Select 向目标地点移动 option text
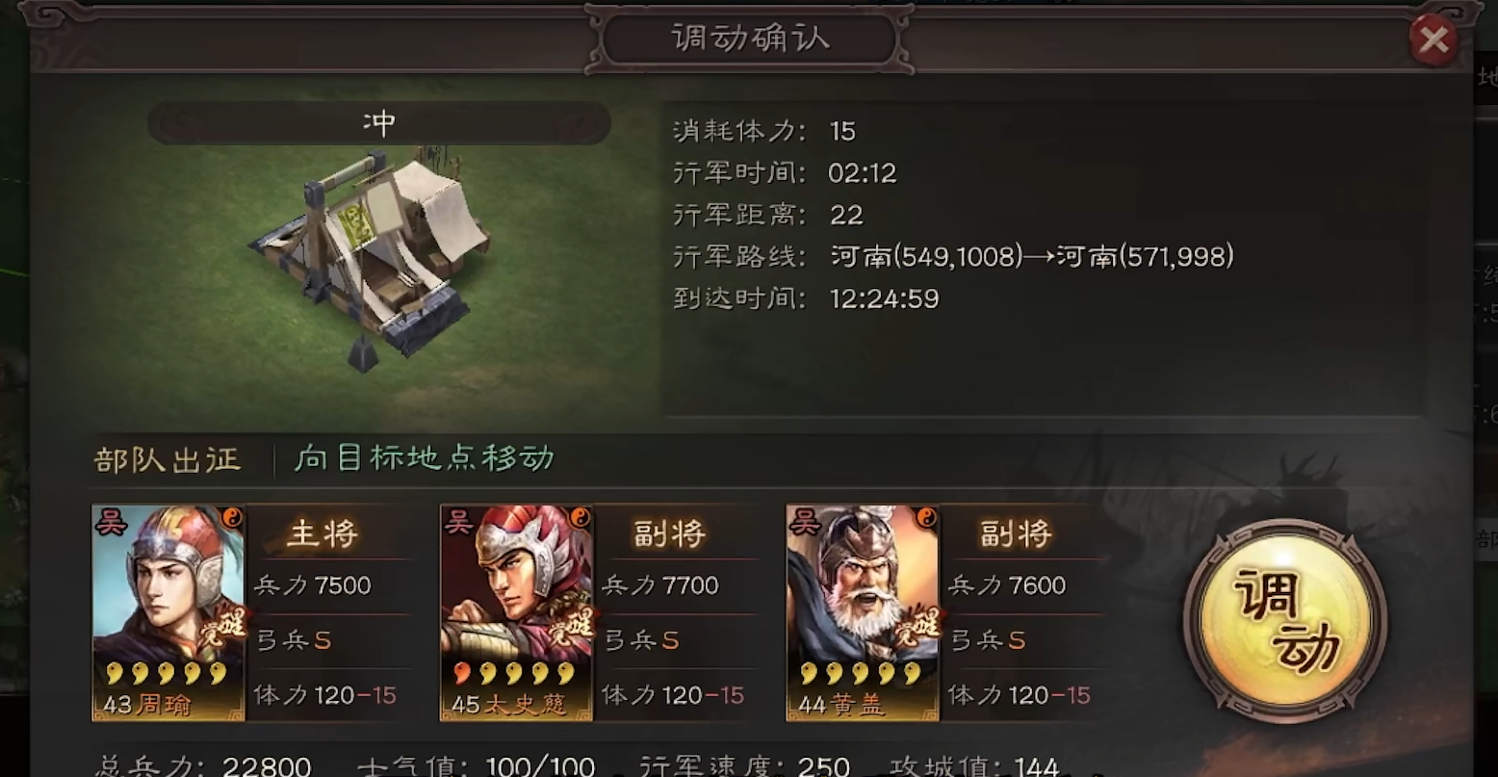Screen dimensions: 1498x777 (425, 457)
